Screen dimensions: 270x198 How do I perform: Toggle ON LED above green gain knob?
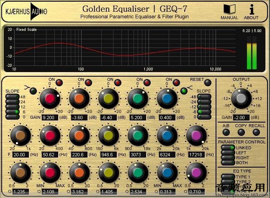coord(147,83)
